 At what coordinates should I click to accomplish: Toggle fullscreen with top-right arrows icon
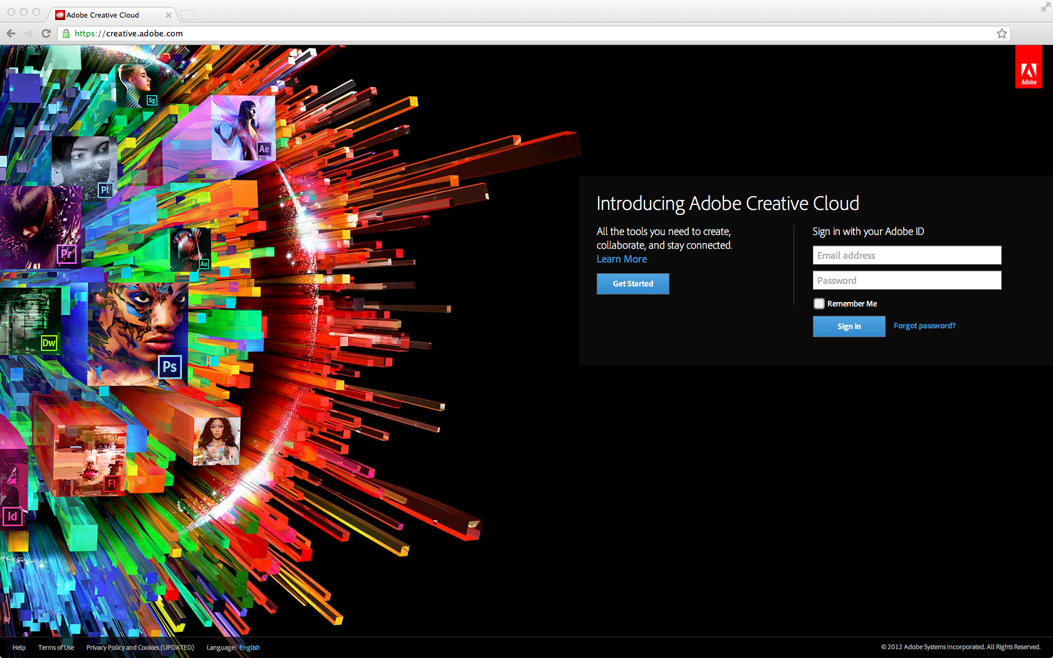pyautogui.click(x=1045, y=7)
